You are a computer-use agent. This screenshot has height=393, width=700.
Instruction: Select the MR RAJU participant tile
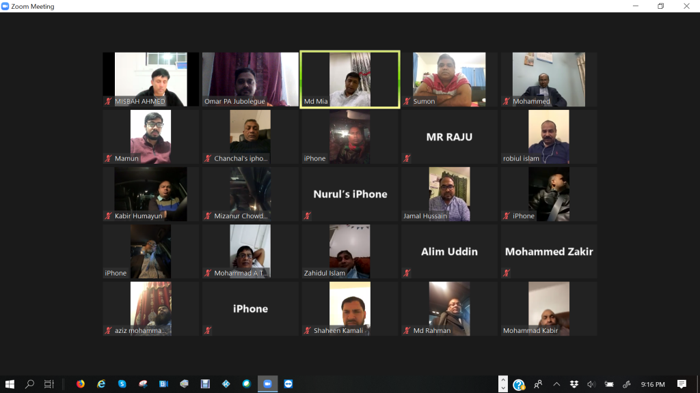point(449,136)
